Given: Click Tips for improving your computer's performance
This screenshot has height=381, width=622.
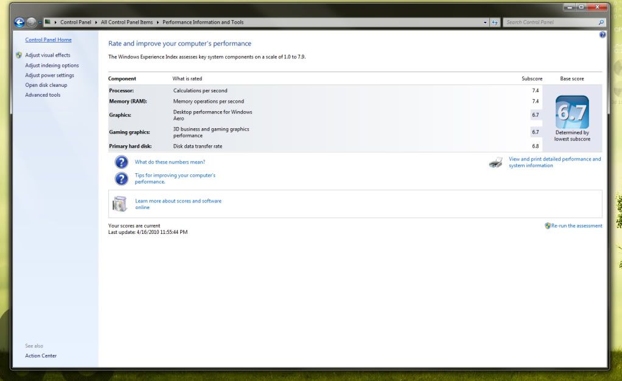Looking at the screenshot, I should coord(175,179).
